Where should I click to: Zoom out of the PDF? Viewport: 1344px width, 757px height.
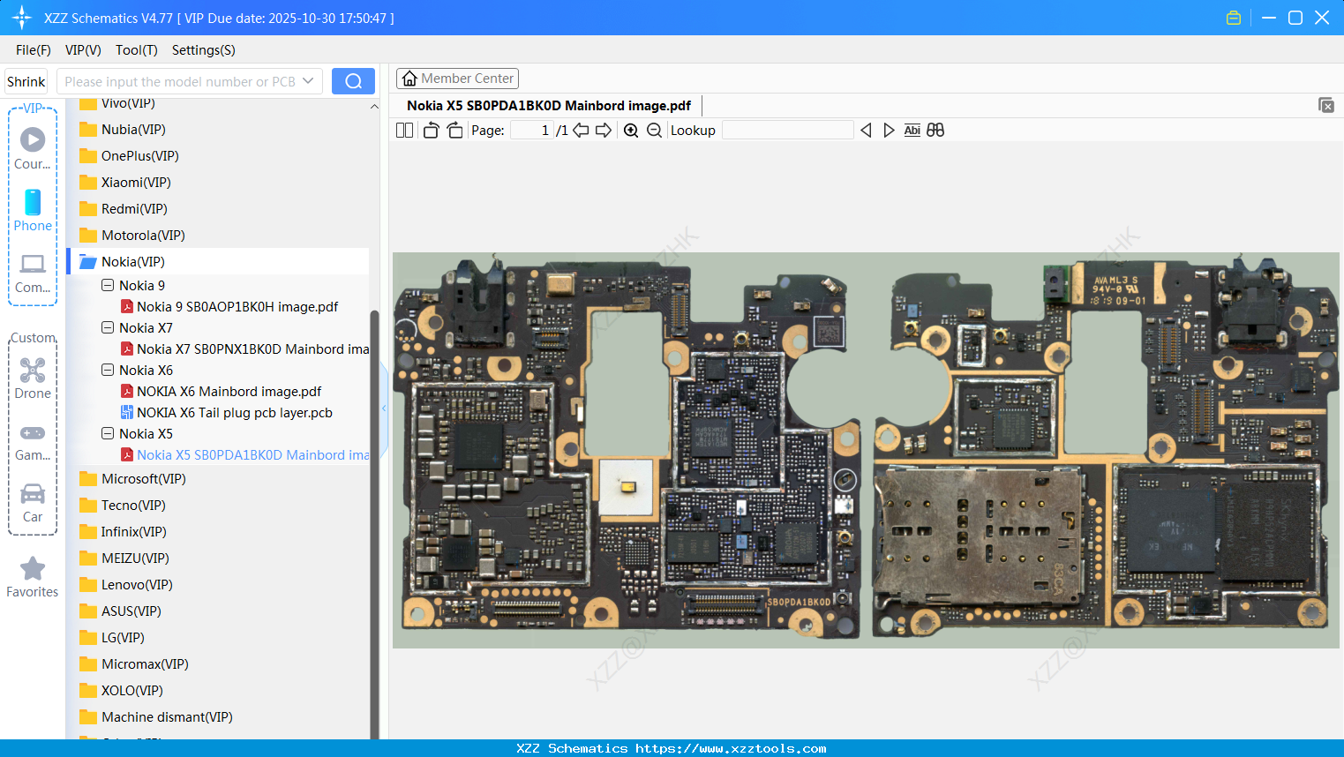pos(654,131)
